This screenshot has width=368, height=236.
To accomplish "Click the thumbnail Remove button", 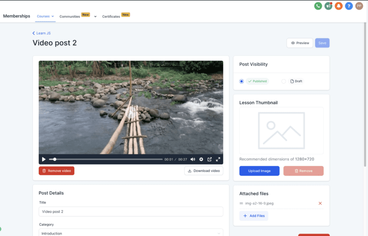I will click(303, 171).
